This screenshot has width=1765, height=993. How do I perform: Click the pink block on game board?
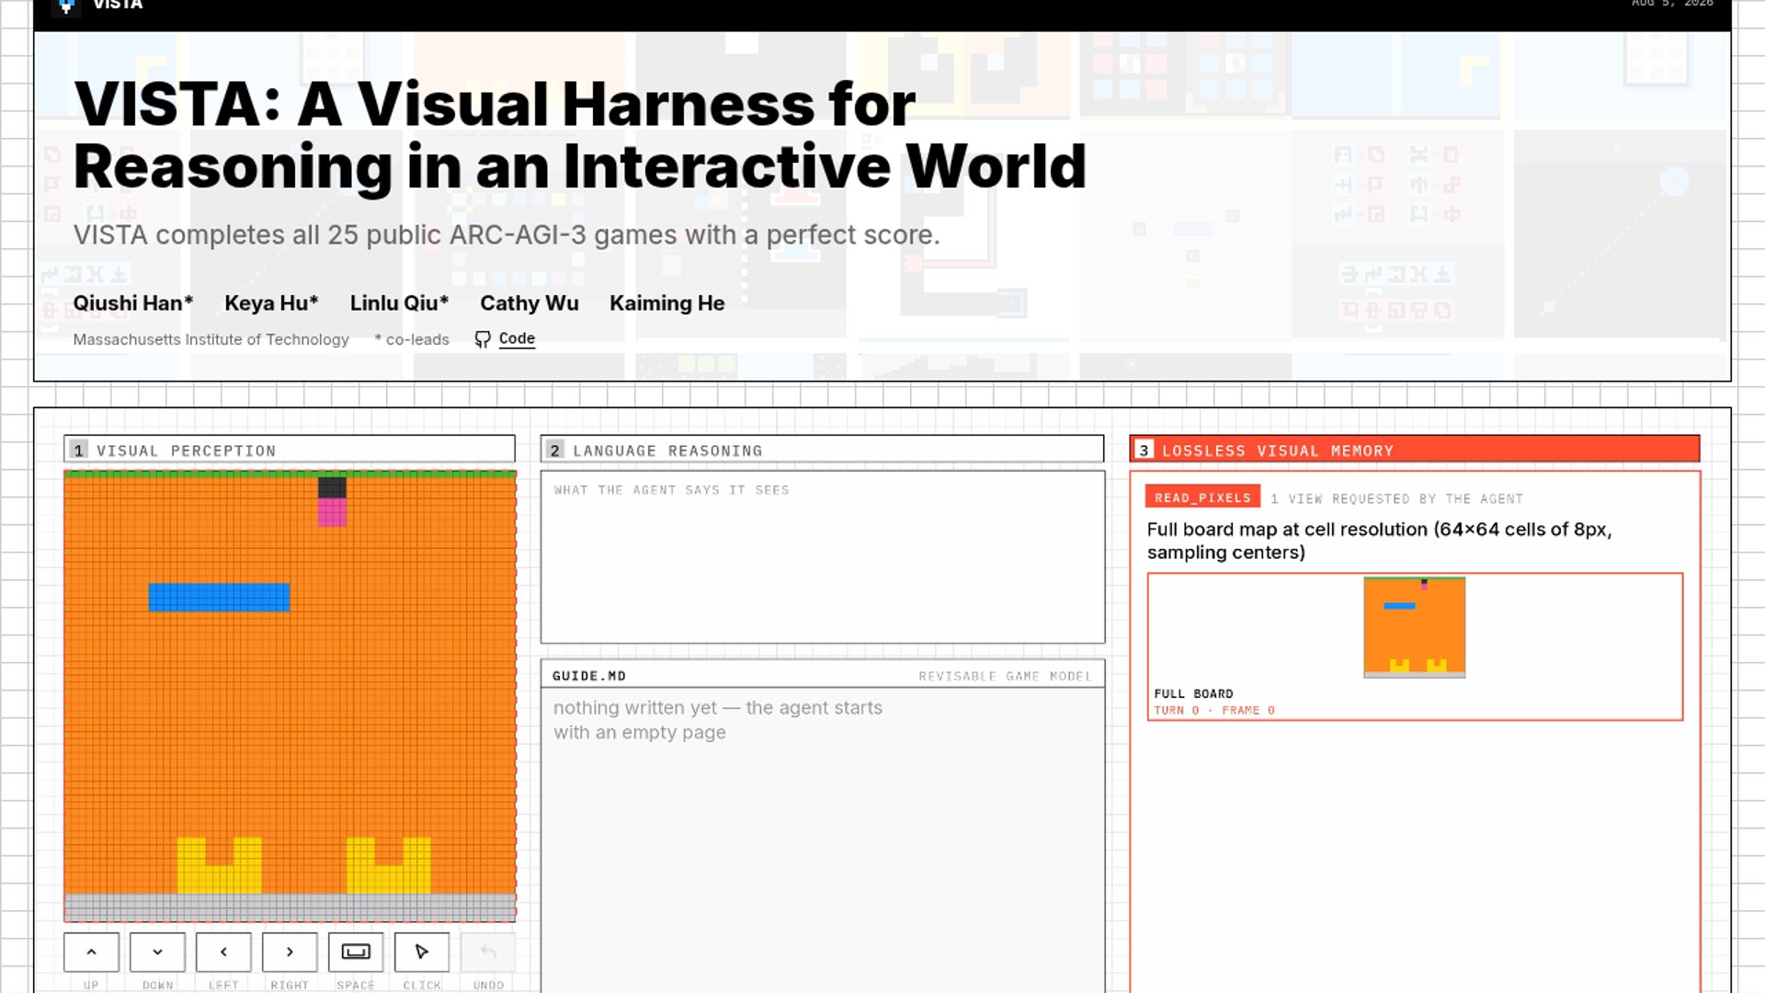(332, 512)
